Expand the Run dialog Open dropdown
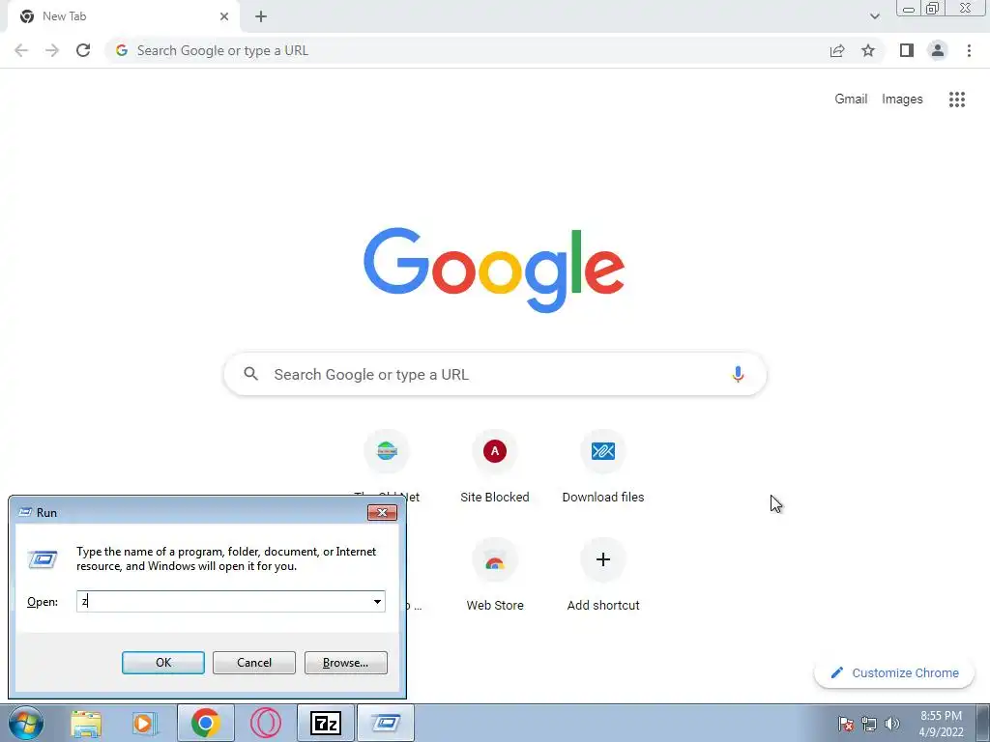The height and width of the screenshot is (742, 990). (x=377, y=601)
